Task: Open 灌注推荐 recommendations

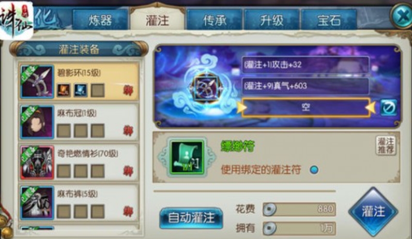Action: 386,145
